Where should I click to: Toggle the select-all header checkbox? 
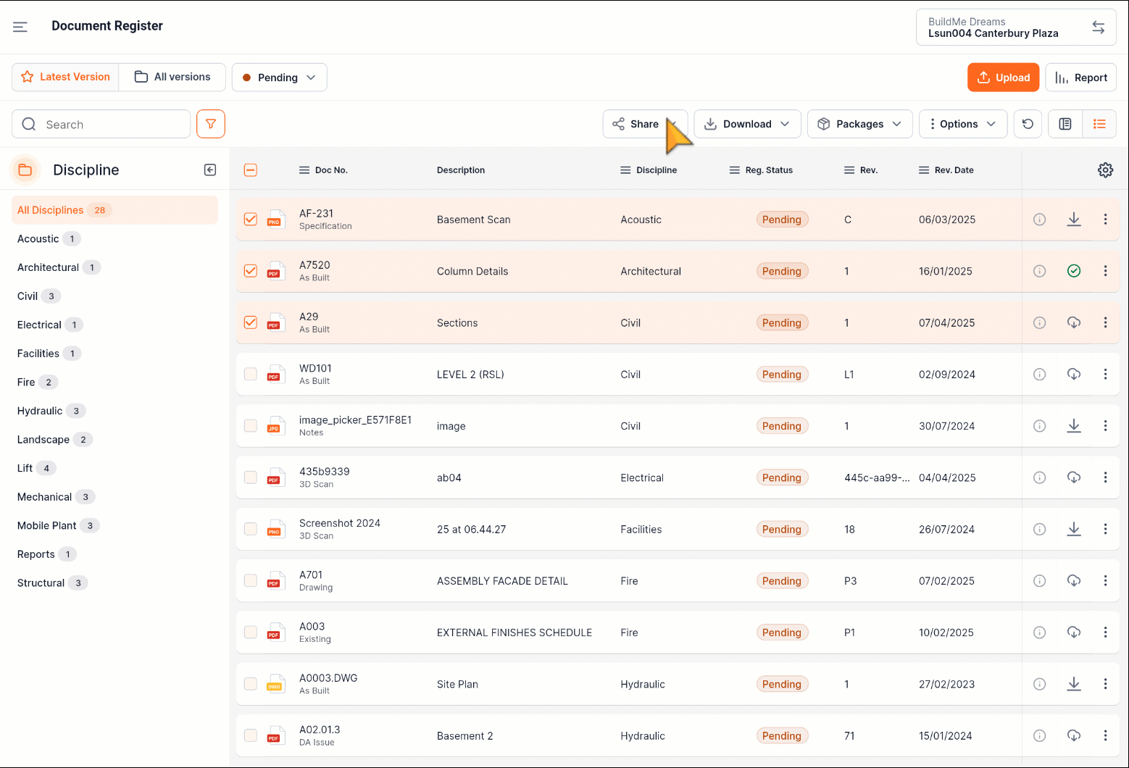pos(251,170)
